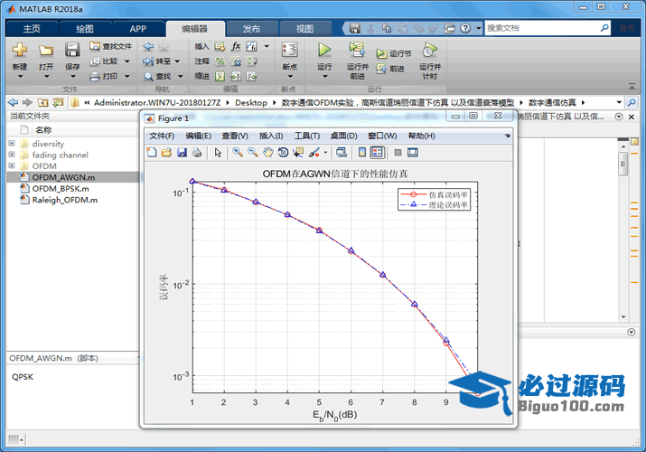Expand the 断点 dropdown arrow

tap(290, 77)
